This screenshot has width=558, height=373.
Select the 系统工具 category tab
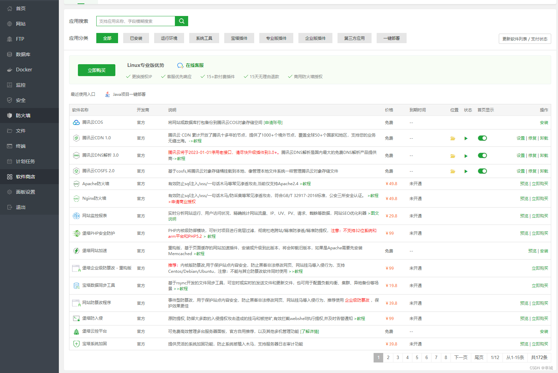204,38
